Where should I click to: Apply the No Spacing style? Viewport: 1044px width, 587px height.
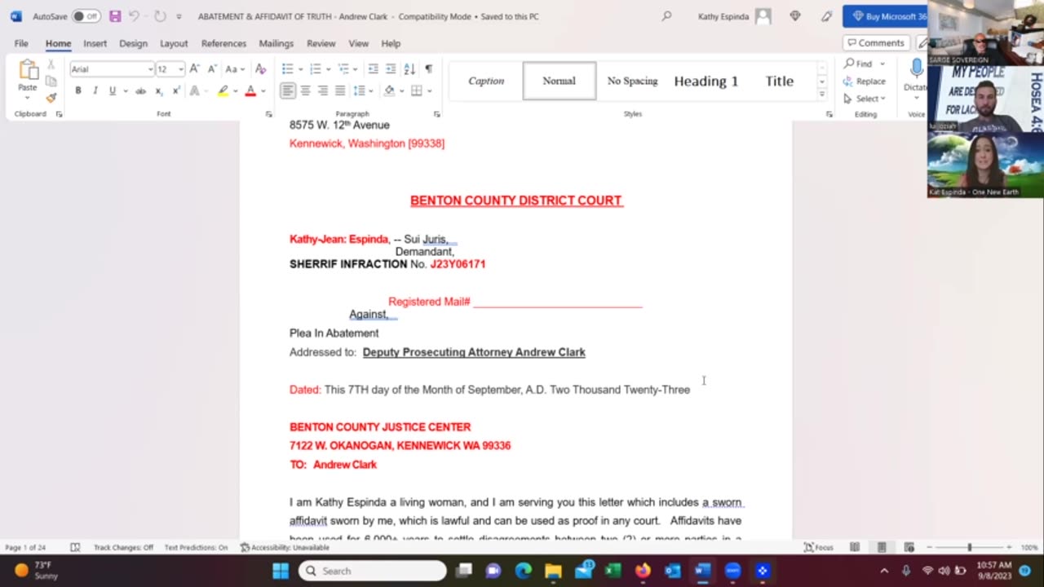tap(632, 81)
